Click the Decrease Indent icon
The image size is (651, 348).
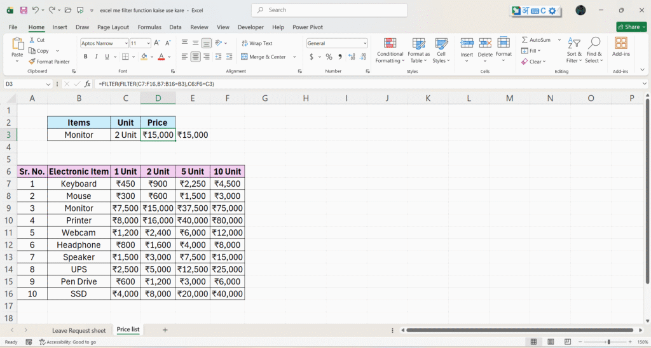(219, 57)
